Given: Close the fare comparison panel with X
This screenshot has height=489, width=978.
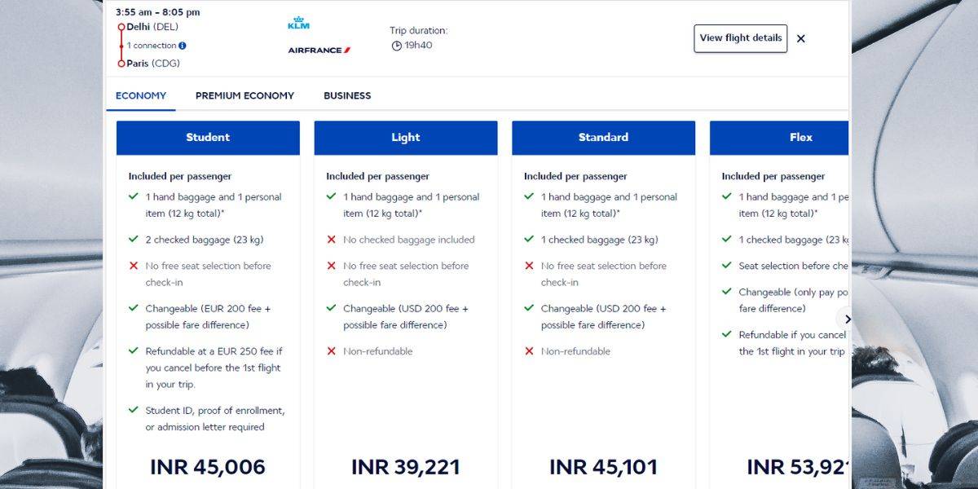Looking at the screenshot, I should point(800,38).
